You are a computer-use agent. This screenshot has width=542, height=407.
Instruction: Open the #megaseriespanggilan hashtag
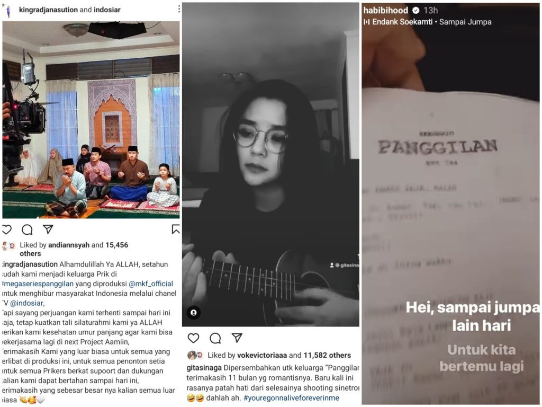pos(38,284)
